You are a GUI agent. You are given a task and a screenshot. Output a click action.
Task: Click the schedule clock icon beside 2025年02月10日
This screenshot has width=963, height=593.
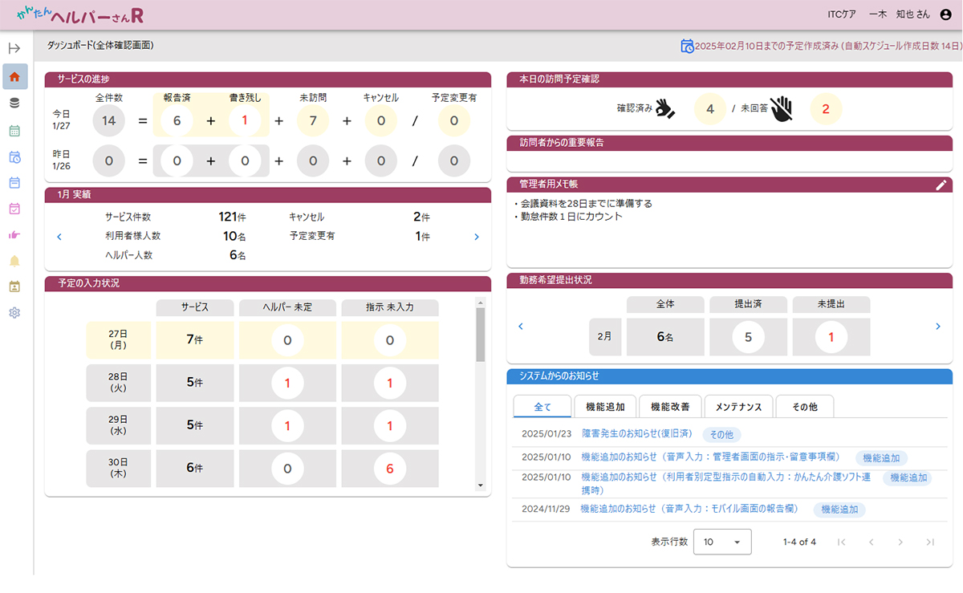[688, 46]
